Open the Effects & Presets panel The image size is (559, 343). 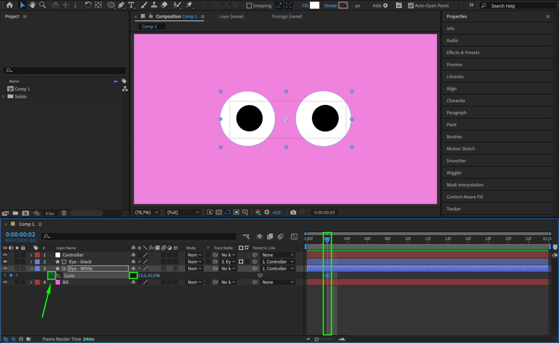click(x=463, y=53)
